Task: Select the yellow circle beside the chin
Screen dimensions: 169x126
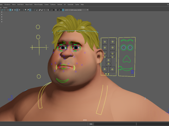Action: point(39,77)
